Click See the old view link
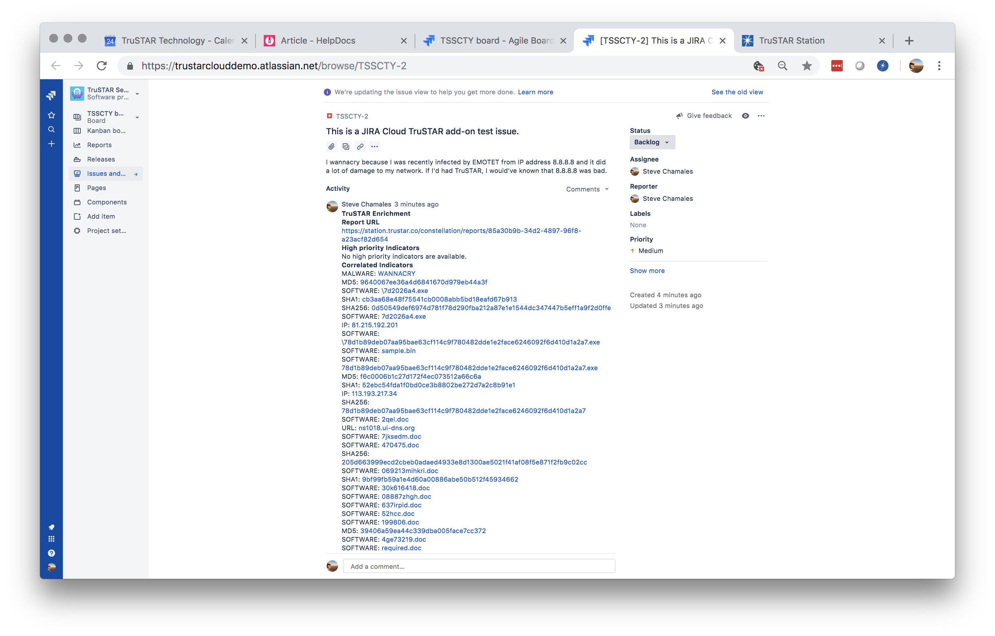The width and height of the screenshot is (995, 636). click(737, 92)
